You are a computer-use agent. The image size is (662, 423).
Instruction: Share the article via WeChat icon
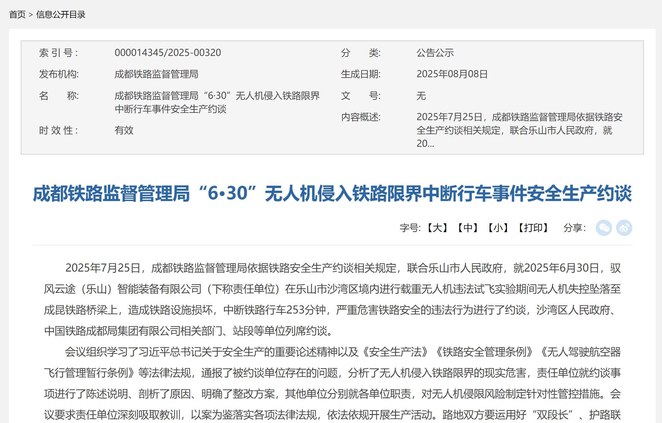(603, 228)
